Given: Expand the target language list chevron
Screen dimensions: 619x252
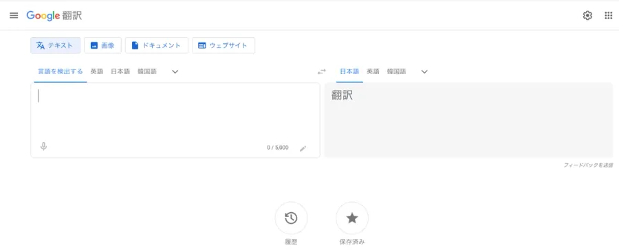Looking at the screenshot, I should (x=424, y=72).
